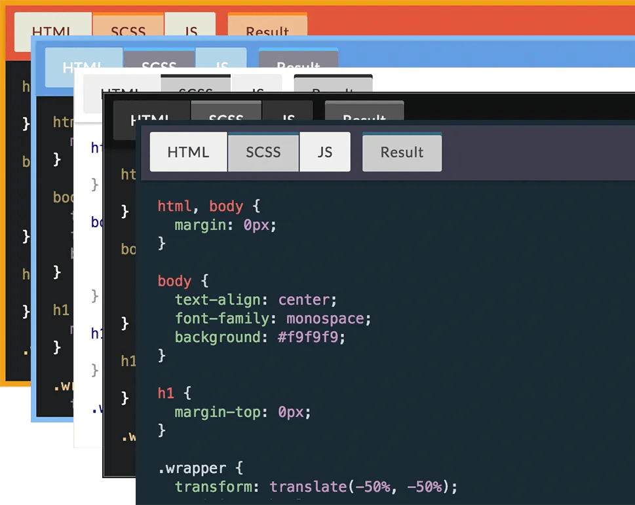Switch to SCSS on the second dark editor
Viewport: 635px width, 505px height.
click(x=226, y=118)
